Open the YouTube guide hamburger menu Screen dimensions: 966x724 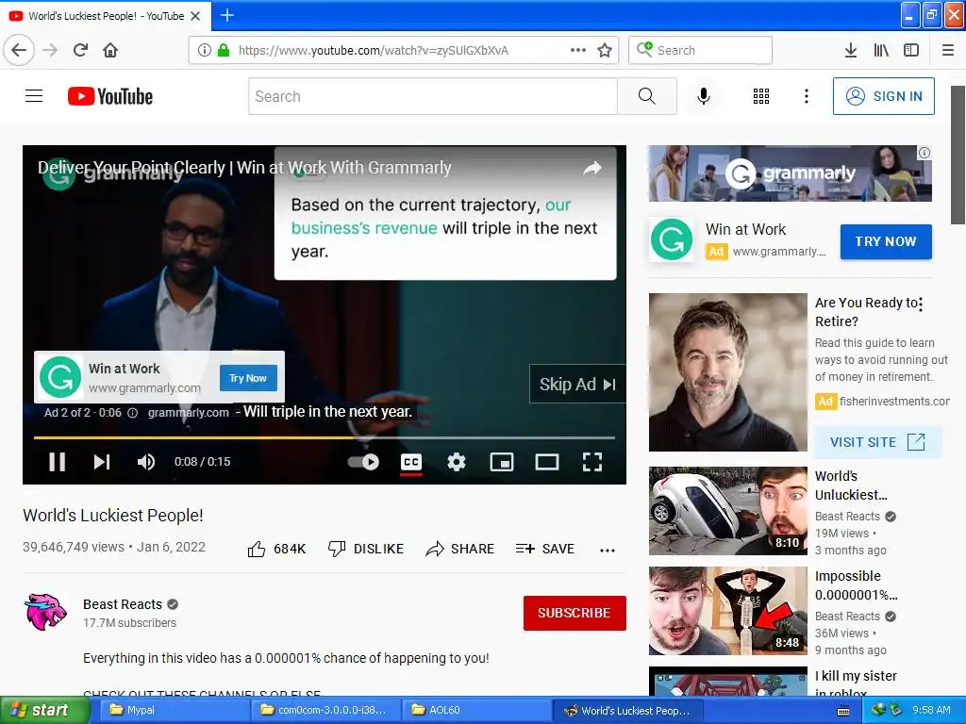click(34, 96)
